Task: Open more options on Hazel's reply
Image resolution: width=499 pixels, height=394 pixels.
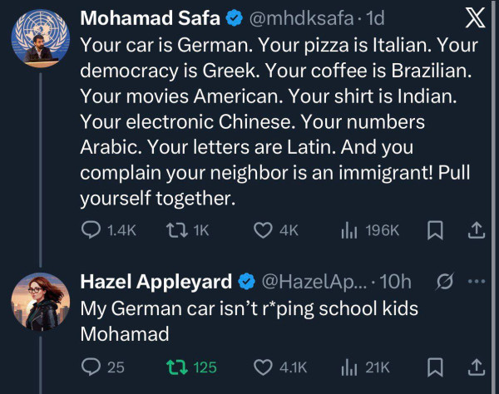Action: [x=476, y=282]
